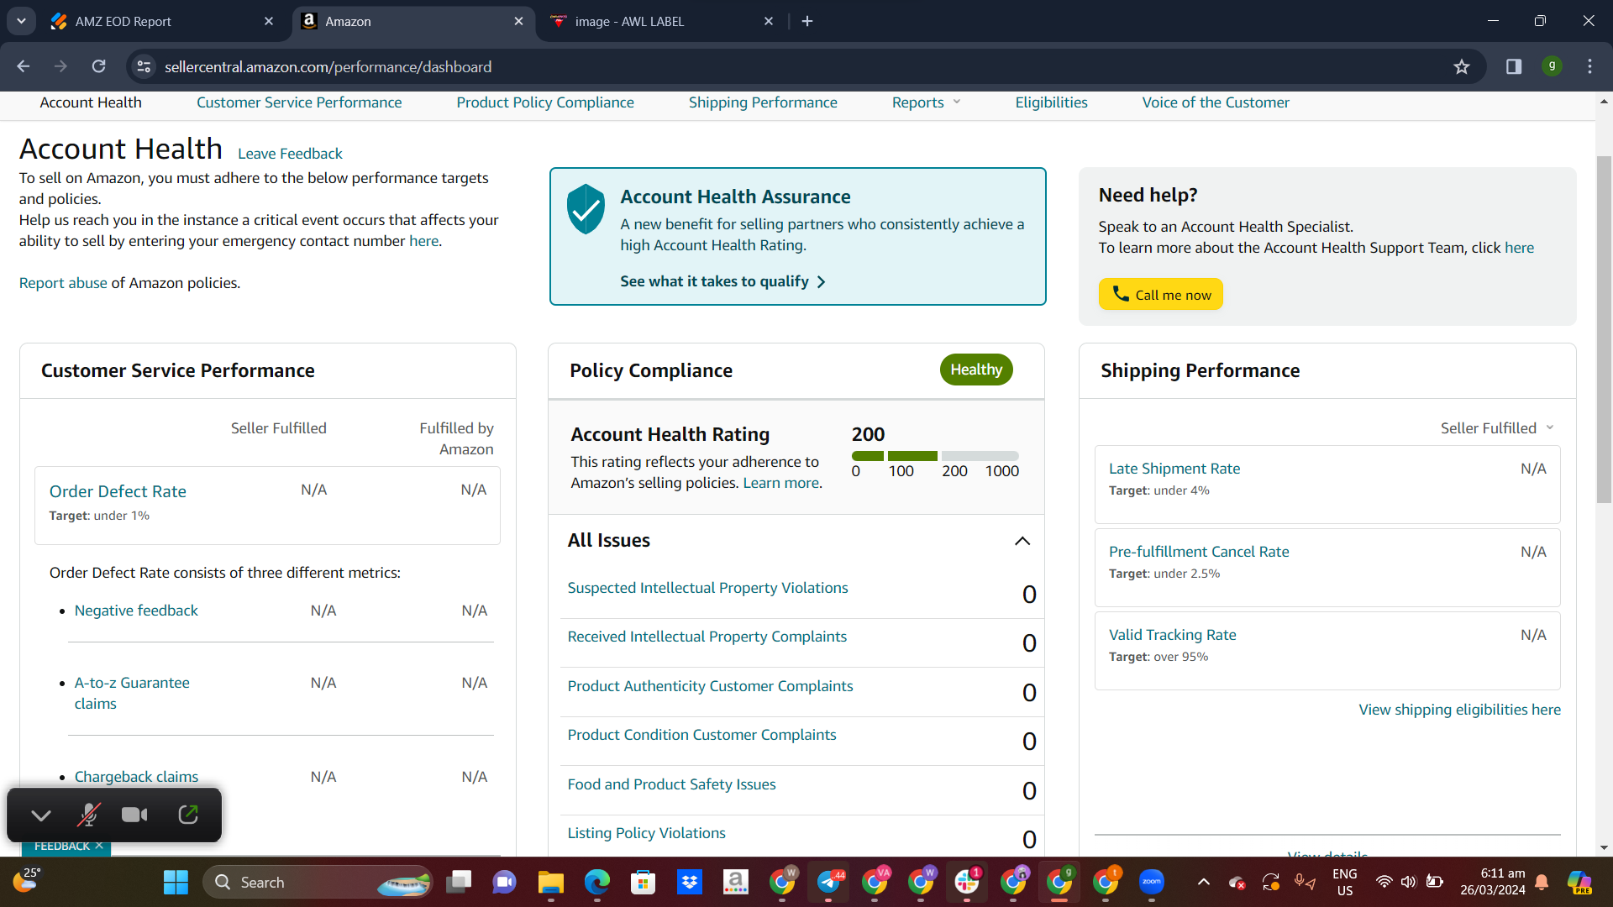The width and height of the screenshot is (1613, 907).
Task: Click the Account Health Rating progress bar
Action: 935,456
